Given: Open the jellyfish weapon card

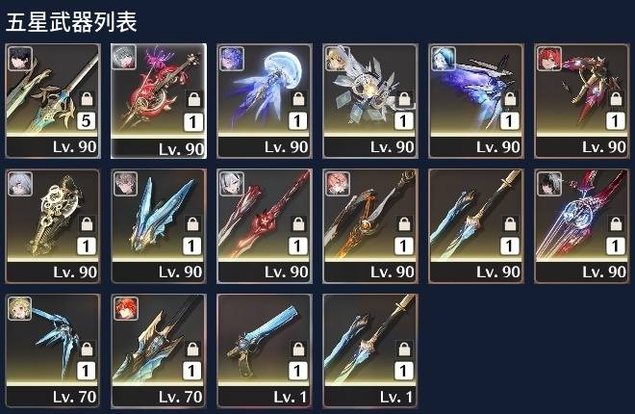Looking at the screenshot, I should tap(265, 101).
